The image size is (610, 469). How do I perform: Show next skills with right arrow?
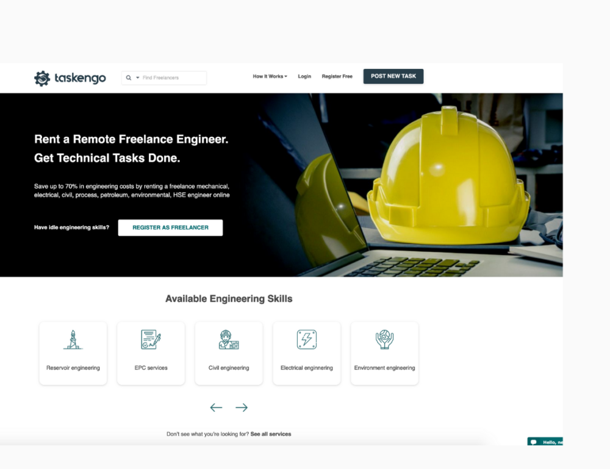(242, 407)
